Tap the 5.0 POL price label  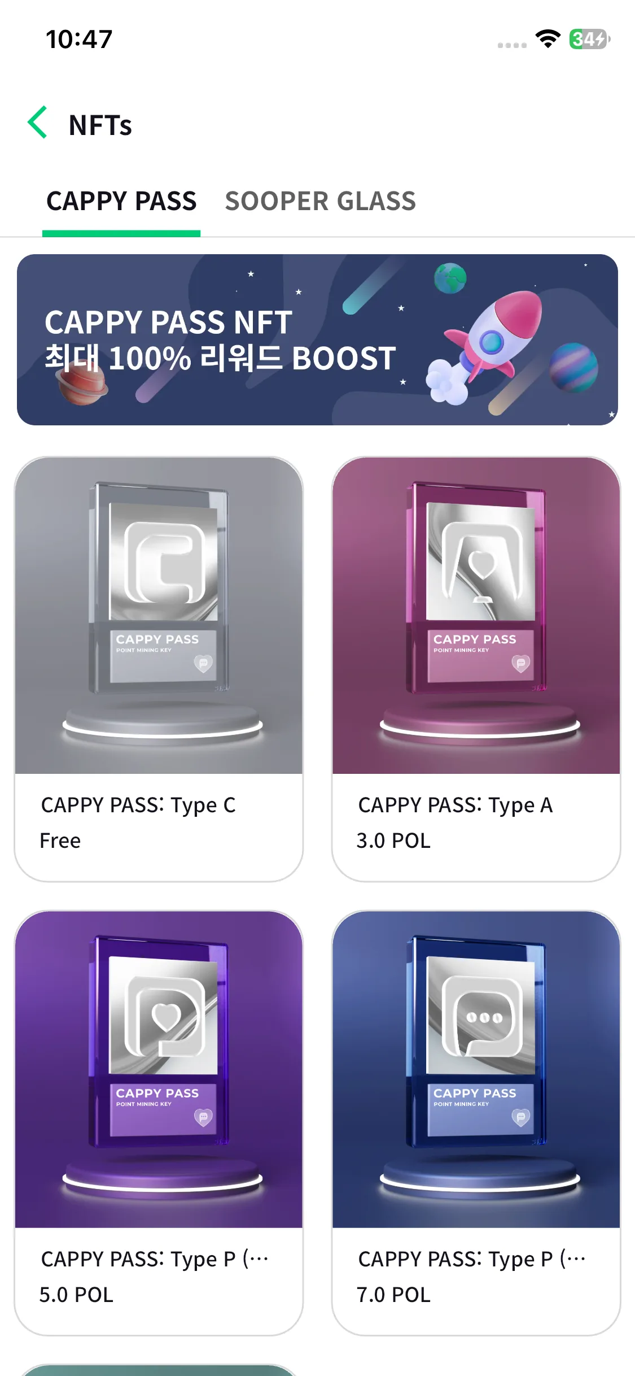(x=76, y=1295)
